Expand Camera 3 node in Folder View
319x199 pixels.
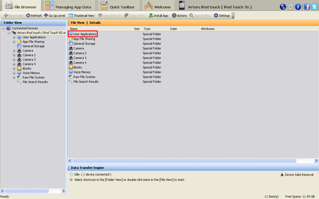tap(14, 60)
